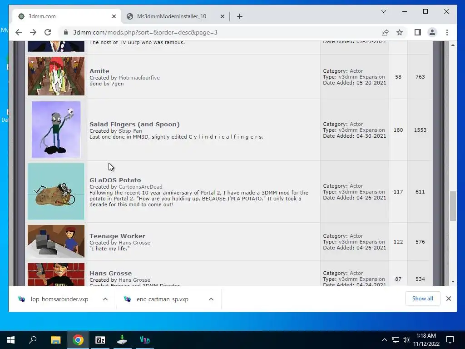Open the Salad Fingers (and Spoon) mod
Screen dimensions: 465x349
tap(134, 124)
